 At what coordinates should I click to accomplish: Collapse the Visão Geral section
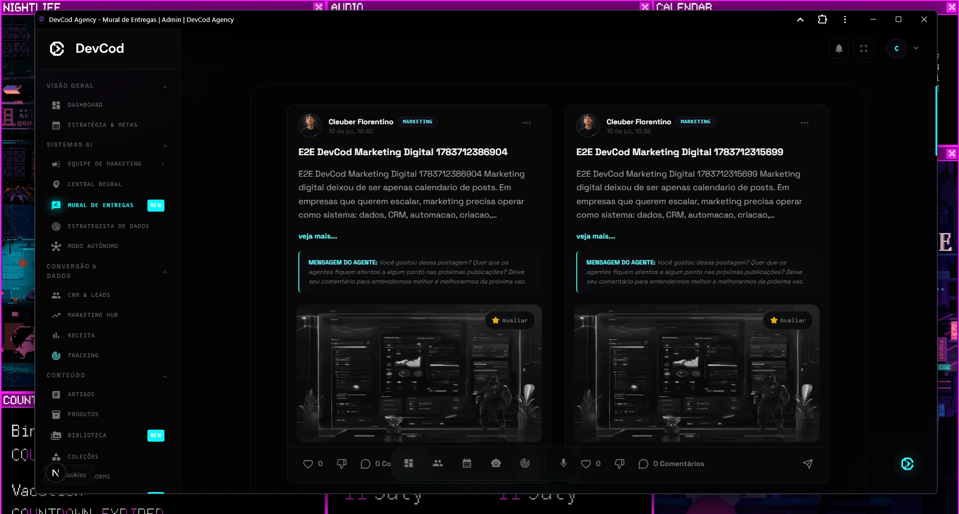164,86
